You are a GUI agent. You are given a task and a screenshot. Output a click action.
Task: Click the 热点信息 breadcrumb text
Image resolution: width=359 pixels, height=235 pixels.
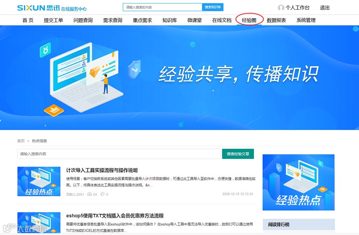tap(39, 141)
